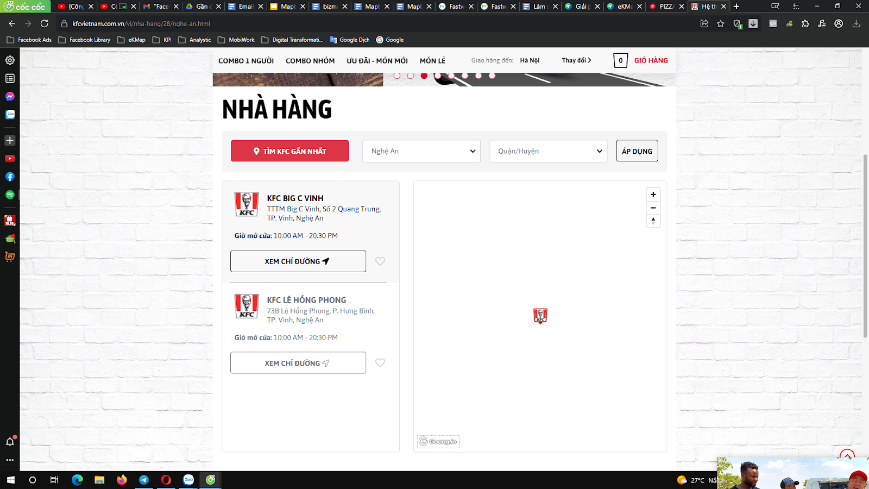Zoom in on the restaurant map
869x489 pixels.
click(x=653, y=195)
